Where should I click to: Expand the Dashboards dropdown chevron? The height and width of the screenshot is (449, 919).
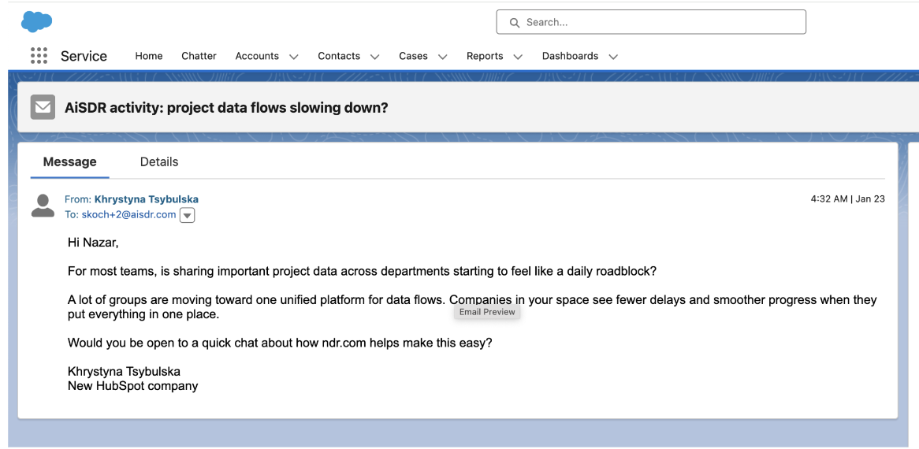pos(613,57)
